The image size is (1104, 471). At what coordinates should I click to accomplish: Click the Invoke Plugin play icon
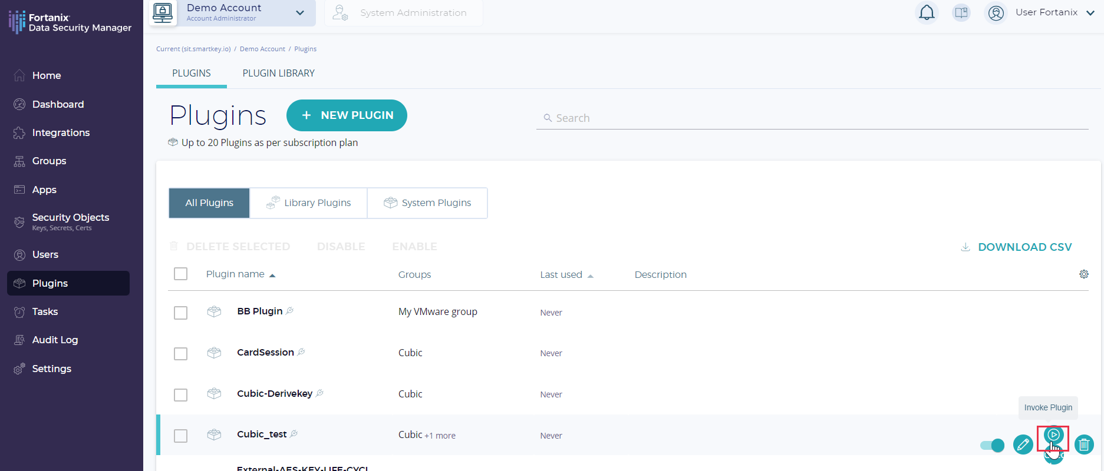tap(1053, 436)
